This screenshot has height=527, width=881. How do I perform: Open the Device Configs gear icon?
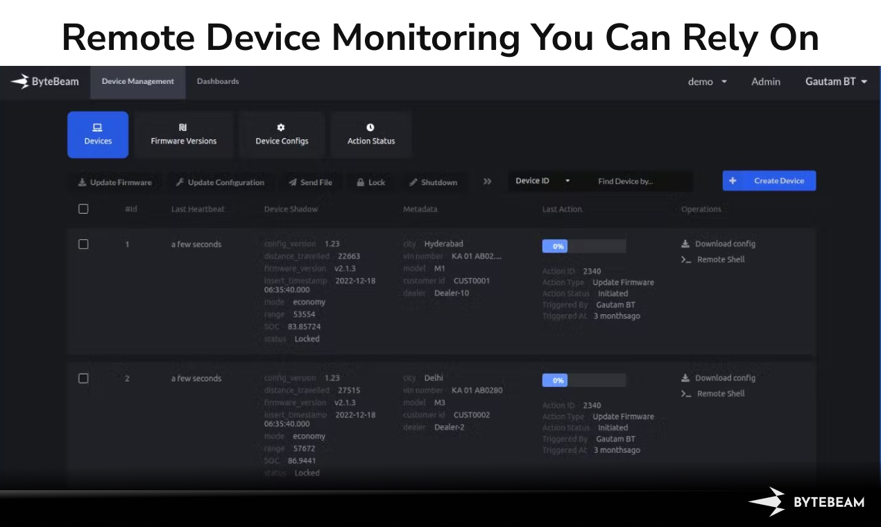click(281, 128)
